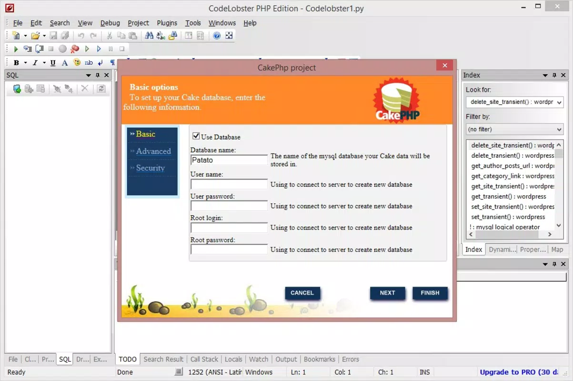Click the Save disk icon

[x=53, y=36]
